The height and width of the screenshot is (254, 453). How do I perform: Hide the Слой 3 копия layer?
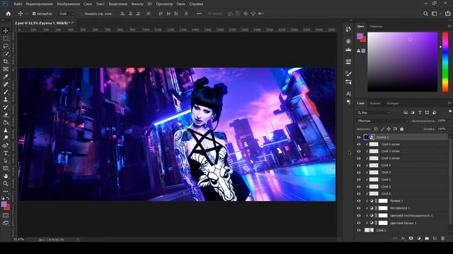[359, 151]
